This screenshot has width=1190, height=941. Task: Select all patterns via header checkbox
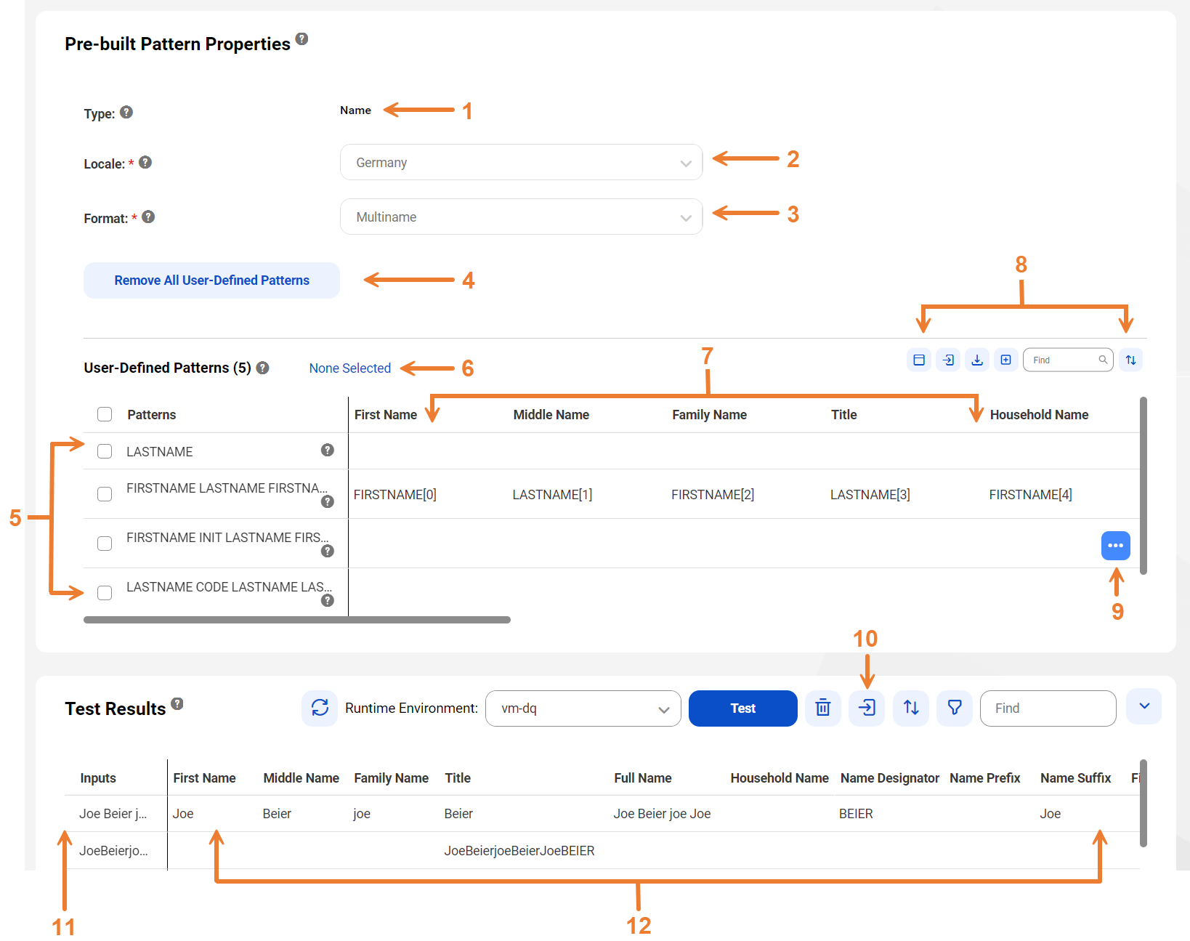pyautogui.click(x=105, y=414)
